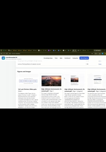The width and height of the screenshot is (106, 152).
Task: Click the Ask Gemini button
Action: (x=97, y=50)
